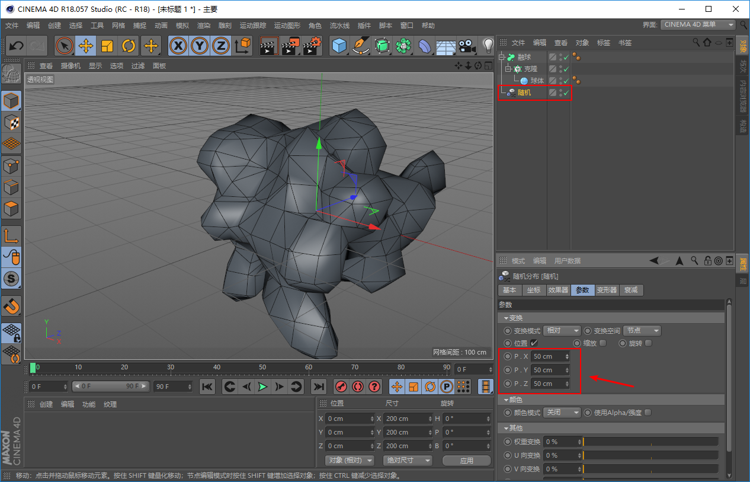Open the 变换空间 dropdown showing 节点

pyautogui.click(x=642, y=330)
